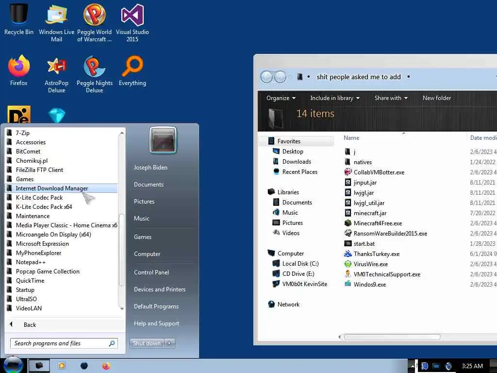Select the start.bat file icon
The height and width of the screenshot is (373, 497).
click(x=348, y=244)
